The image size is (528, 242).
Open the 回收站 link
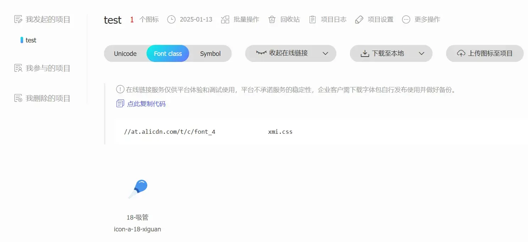click(290, 19)
